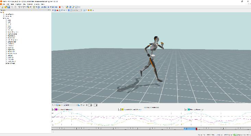Open the redo history dropdown arrow
This screenshot has height=136, width=251.
[x=26, y=7]
